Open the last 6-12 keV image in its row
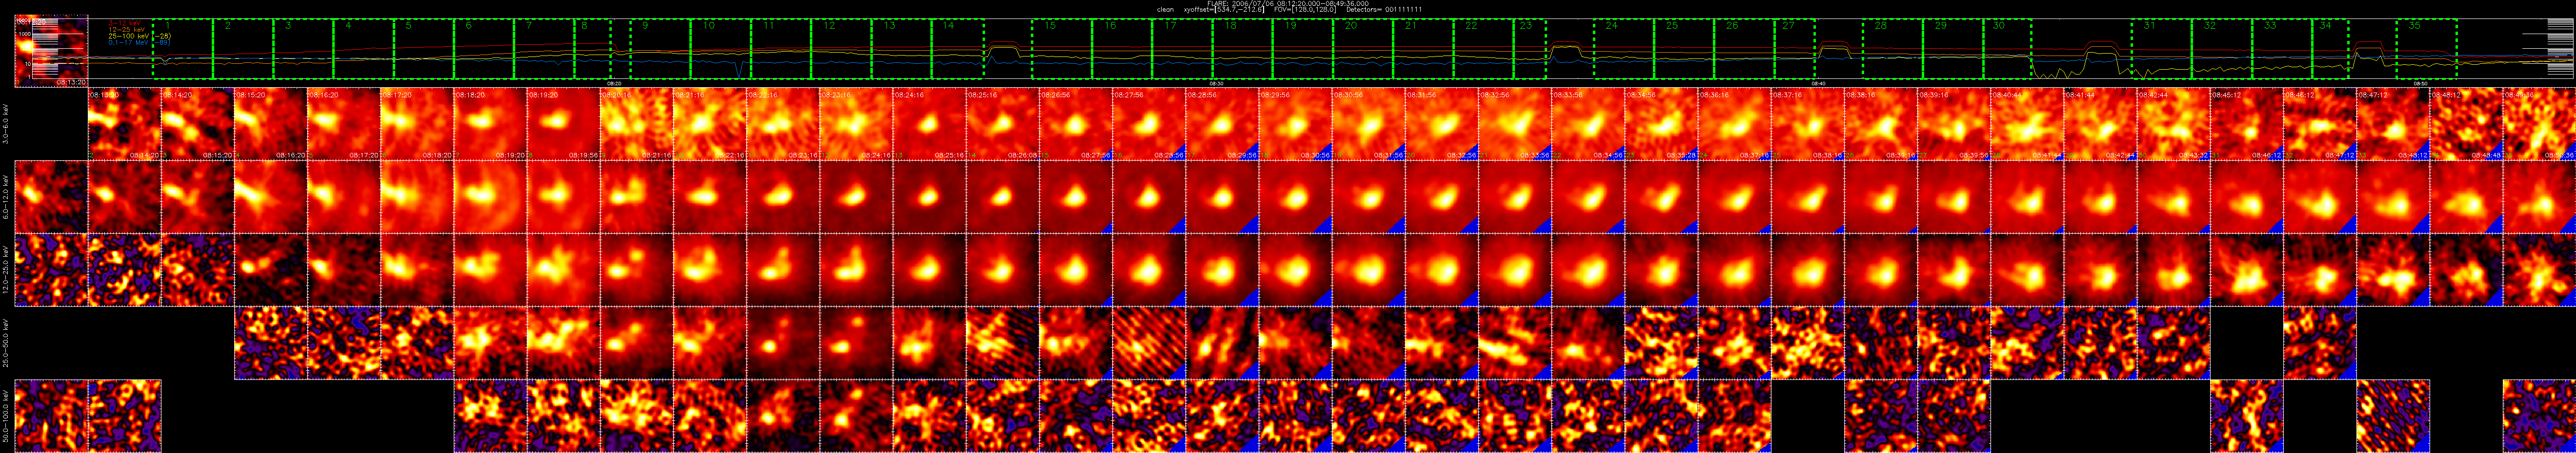 [2538, 197]
